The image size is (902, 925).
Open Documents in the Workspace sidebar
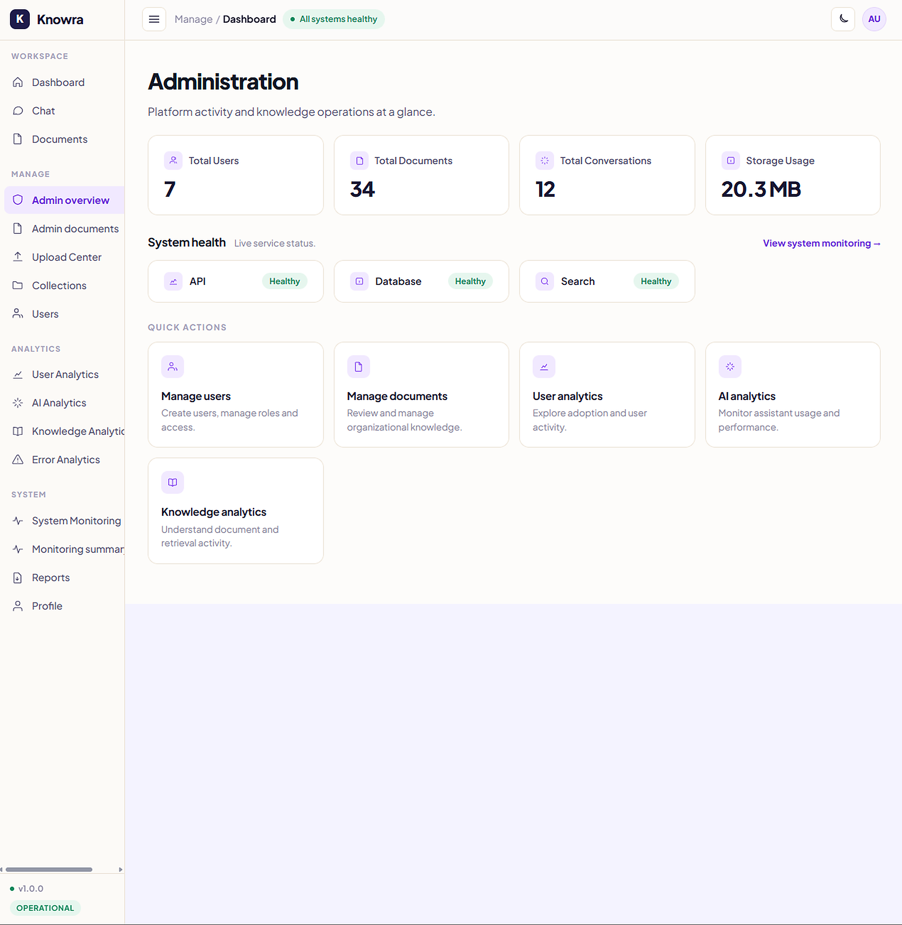point(62,139)
